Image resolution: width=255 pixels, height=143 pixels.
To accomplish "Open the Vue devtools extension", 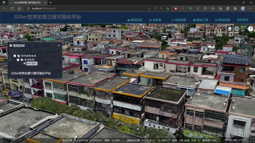I will click(190, 8).
